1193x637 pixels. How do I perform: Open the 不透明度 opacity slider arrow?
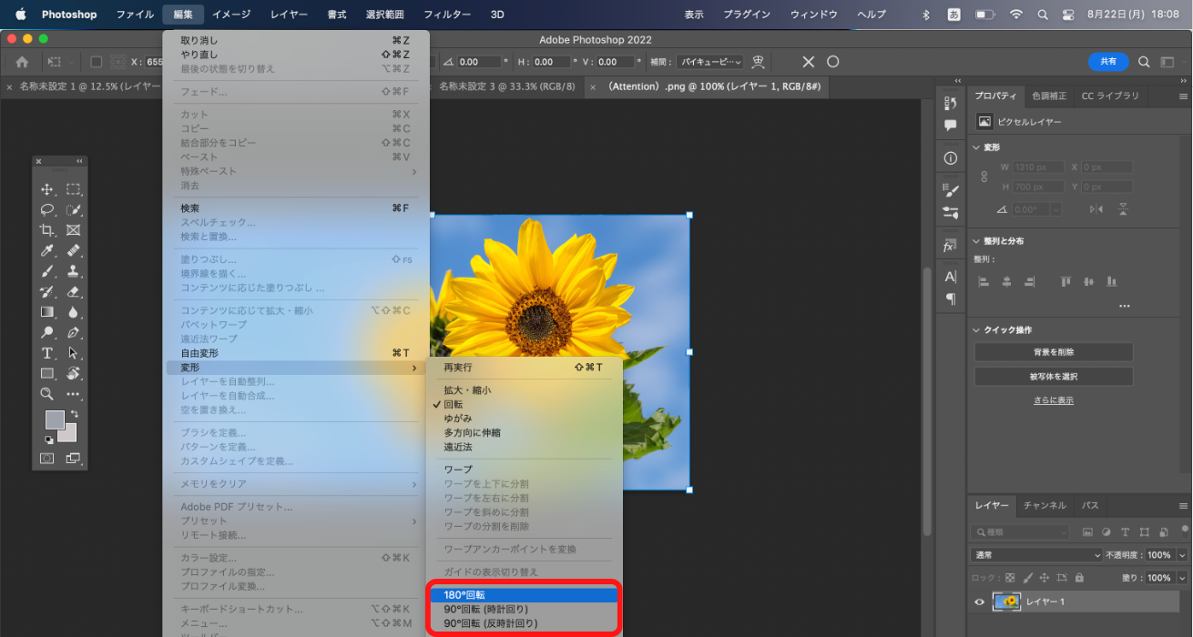(1182, 555)
